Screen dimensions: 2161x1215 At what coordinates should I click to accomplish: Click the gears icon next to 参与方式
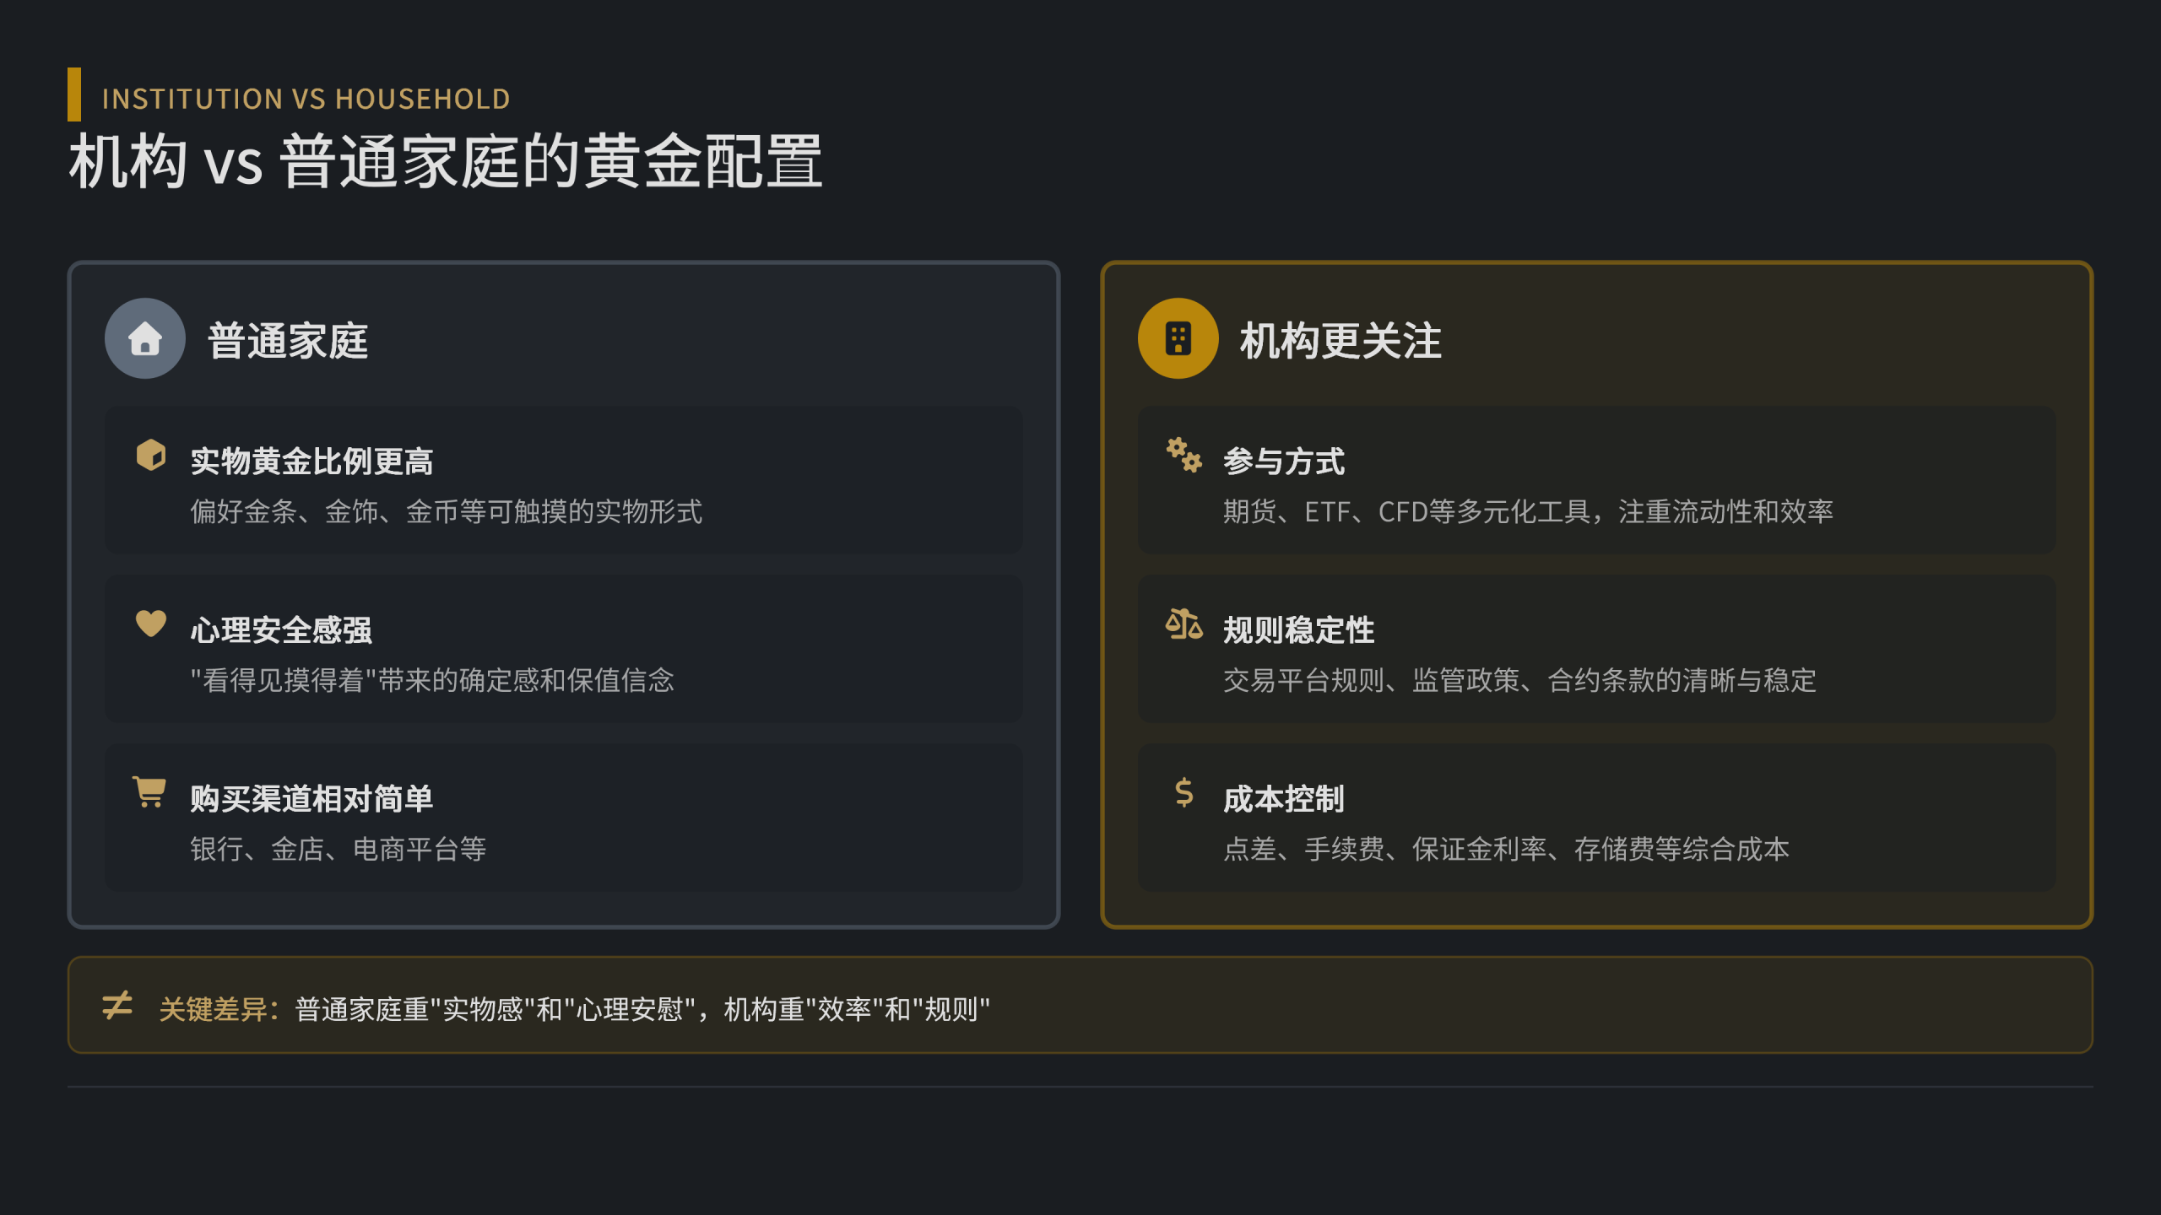(1183, 455)
